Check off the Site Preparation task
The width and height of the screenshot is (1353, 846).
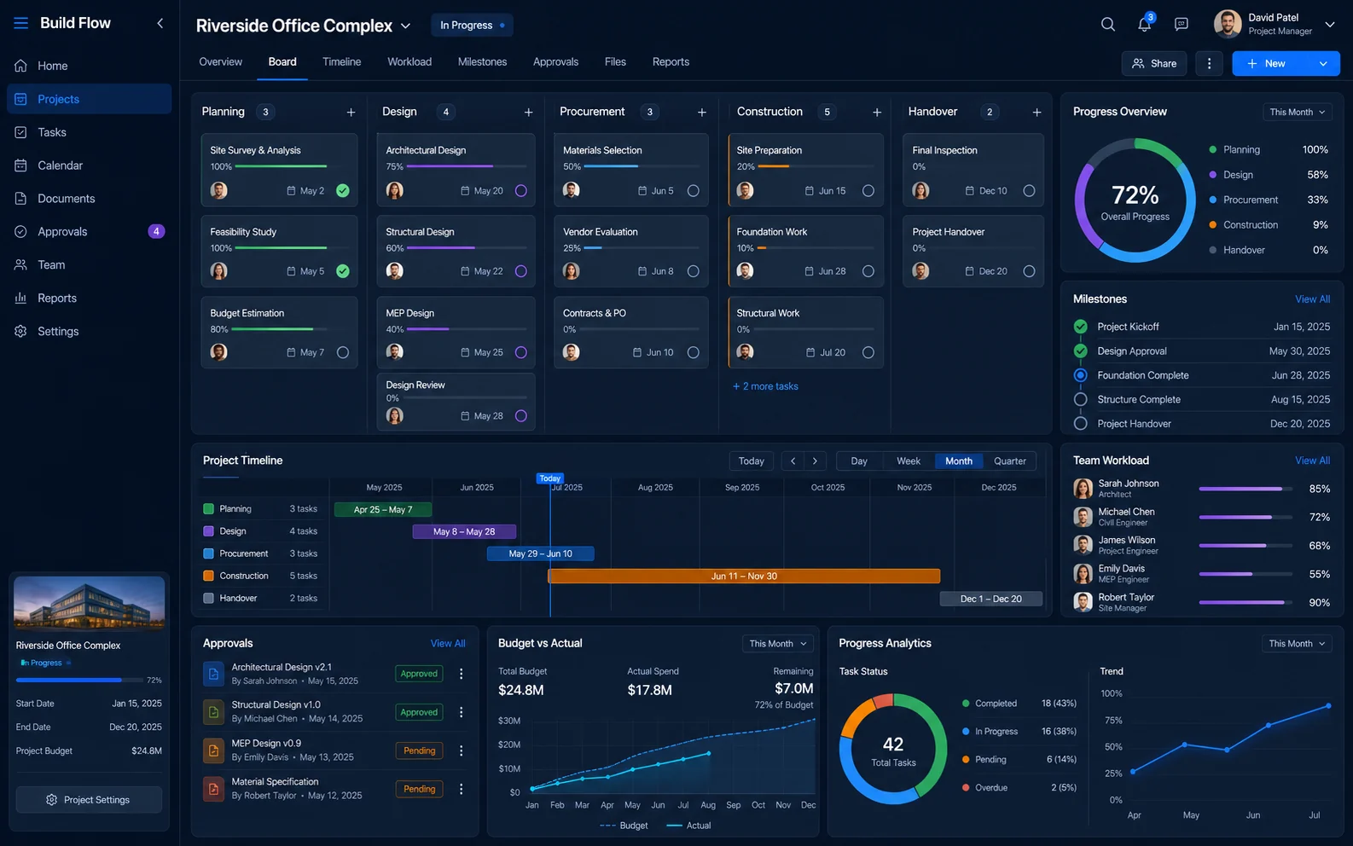coord(868,191)
